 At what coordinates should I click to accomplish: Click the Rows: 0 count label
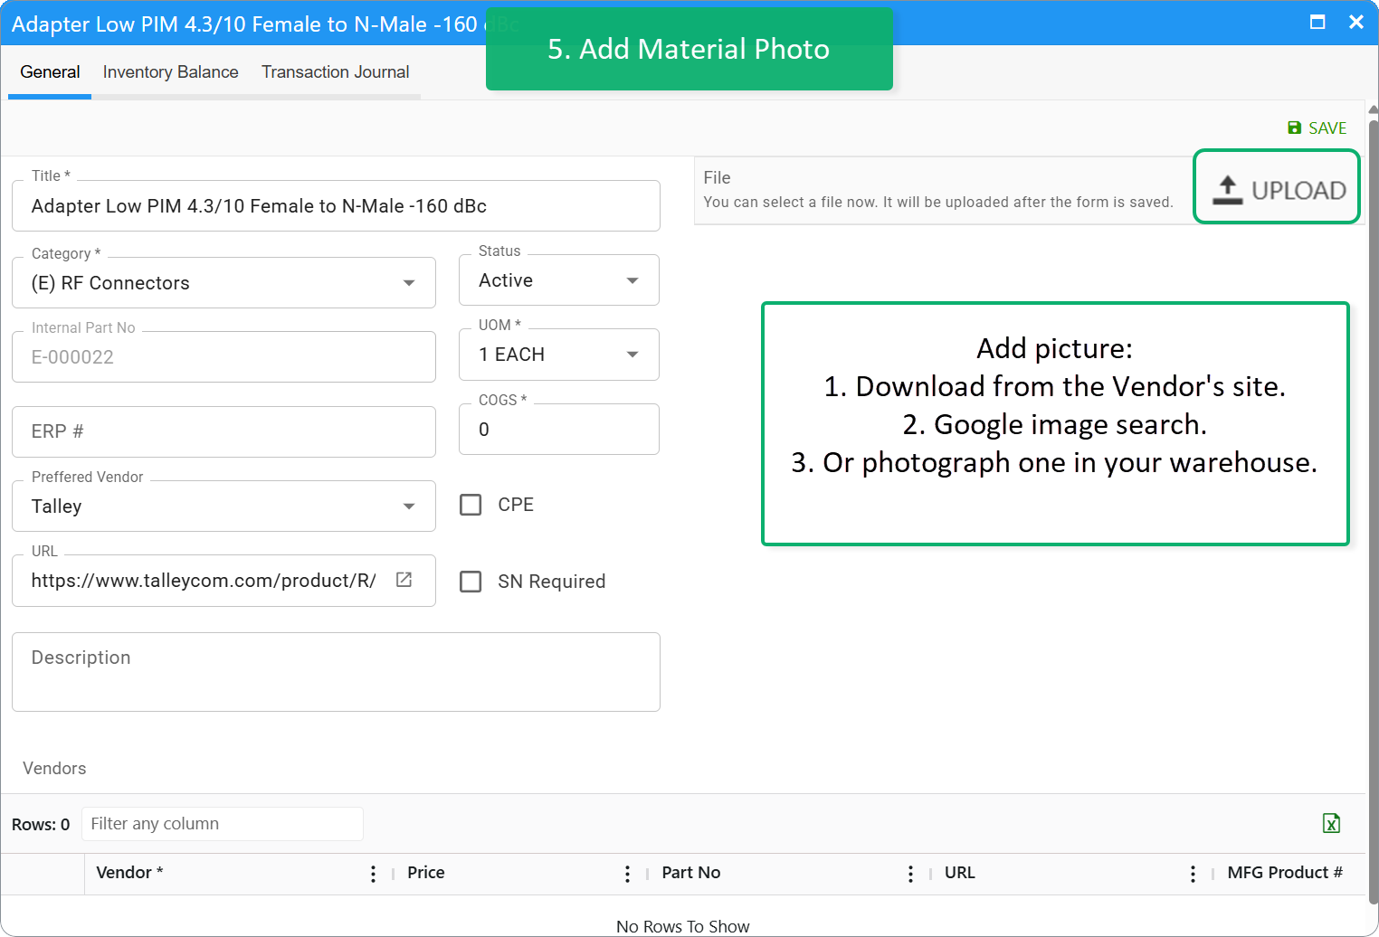(41, 825)
